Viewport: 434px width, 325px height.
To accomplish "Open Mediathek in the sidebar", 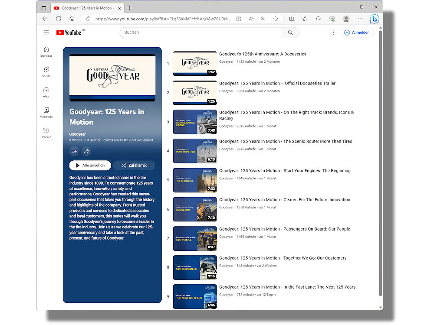I will [x=46, y=113].
